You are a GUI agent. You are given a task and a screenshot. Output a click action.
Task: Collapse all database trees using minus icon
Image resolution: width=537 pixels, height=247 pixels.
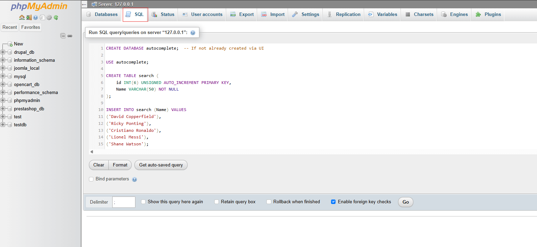(63, 35)
